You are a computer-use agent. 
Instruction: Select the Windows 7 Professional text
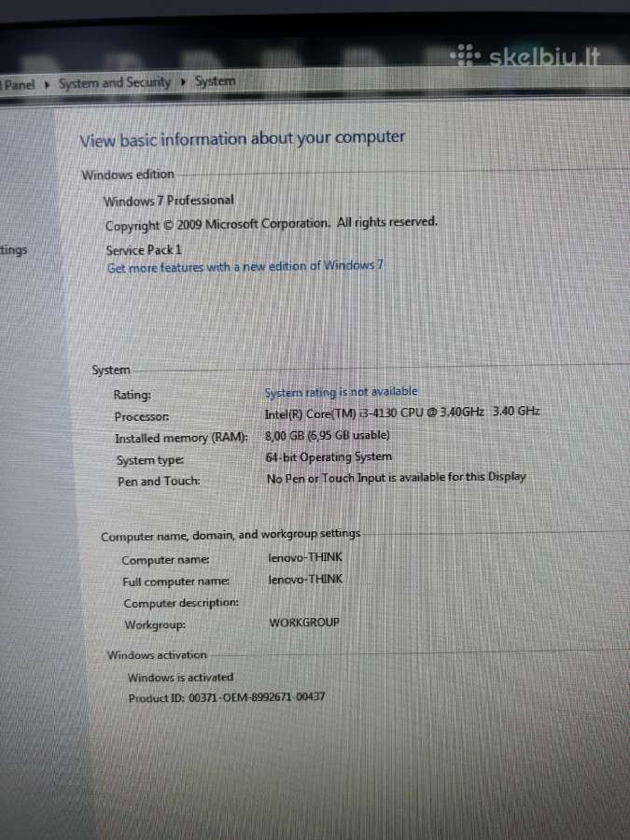pos(169,201)
